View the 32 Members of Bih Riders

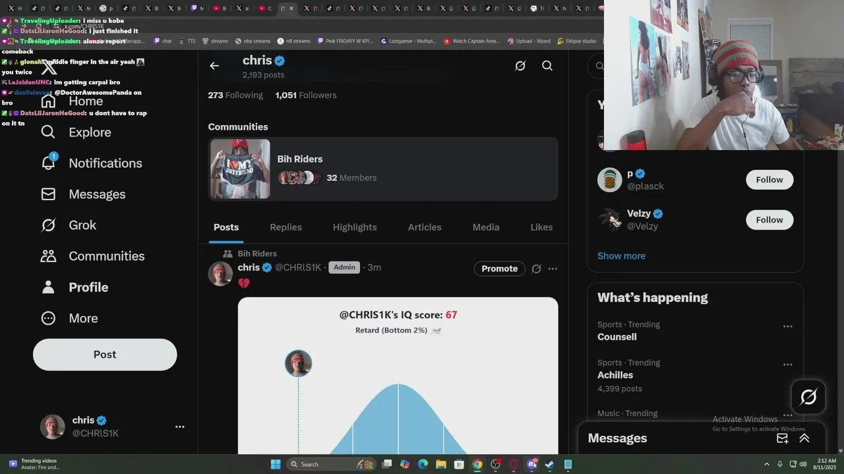pos(351,178)
